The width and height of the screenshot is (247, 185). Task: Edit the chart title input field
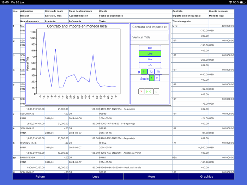pos(149,27)
